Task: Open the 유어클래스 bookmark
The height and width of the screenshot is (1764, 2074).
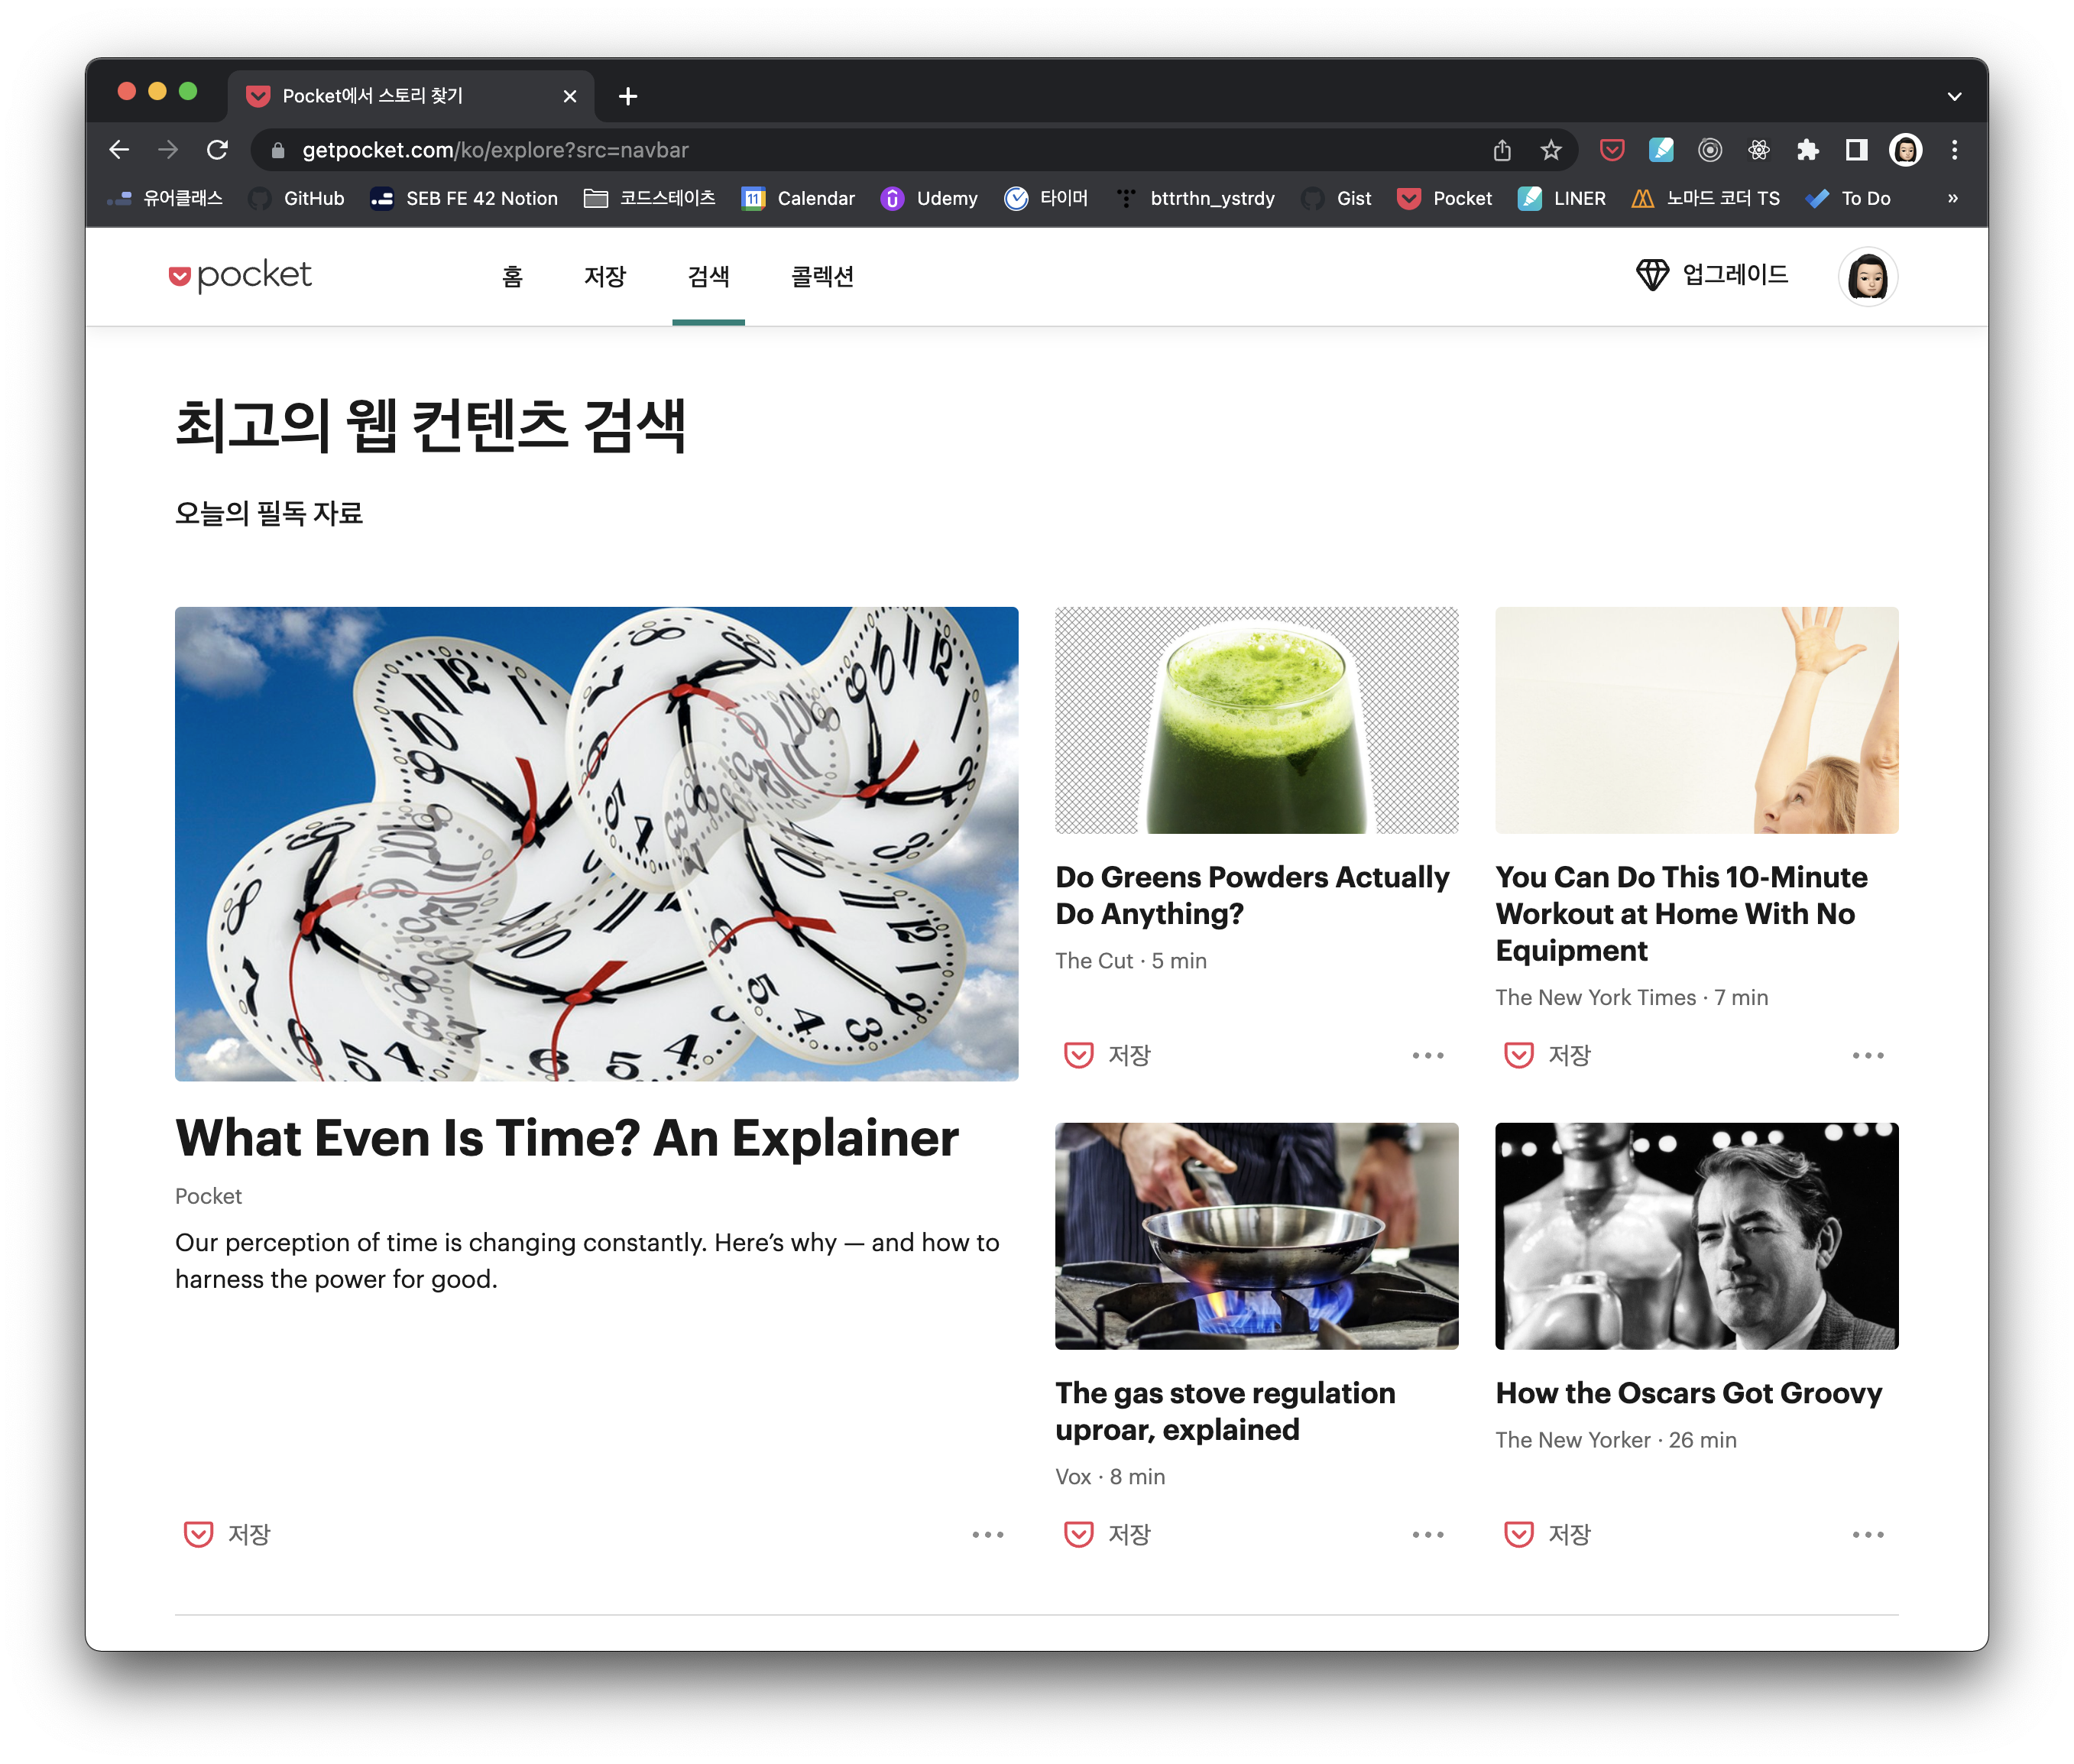Action: click(165, 198)
